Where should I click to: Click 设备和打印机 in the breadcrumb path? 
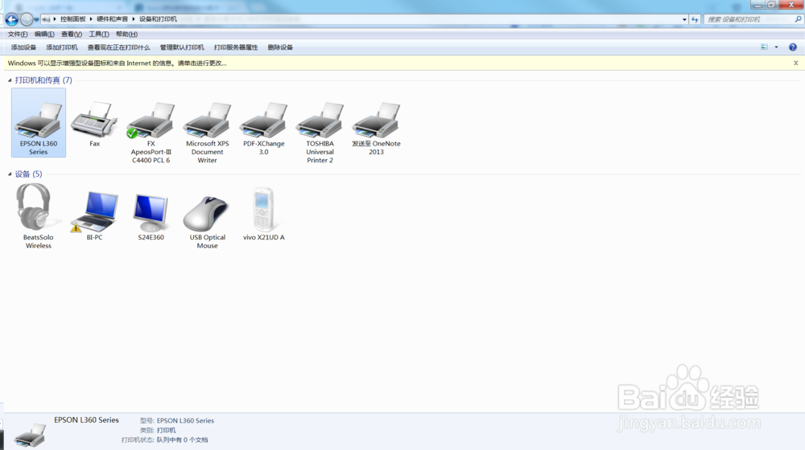pyautogui.click(x=158, y=19)
